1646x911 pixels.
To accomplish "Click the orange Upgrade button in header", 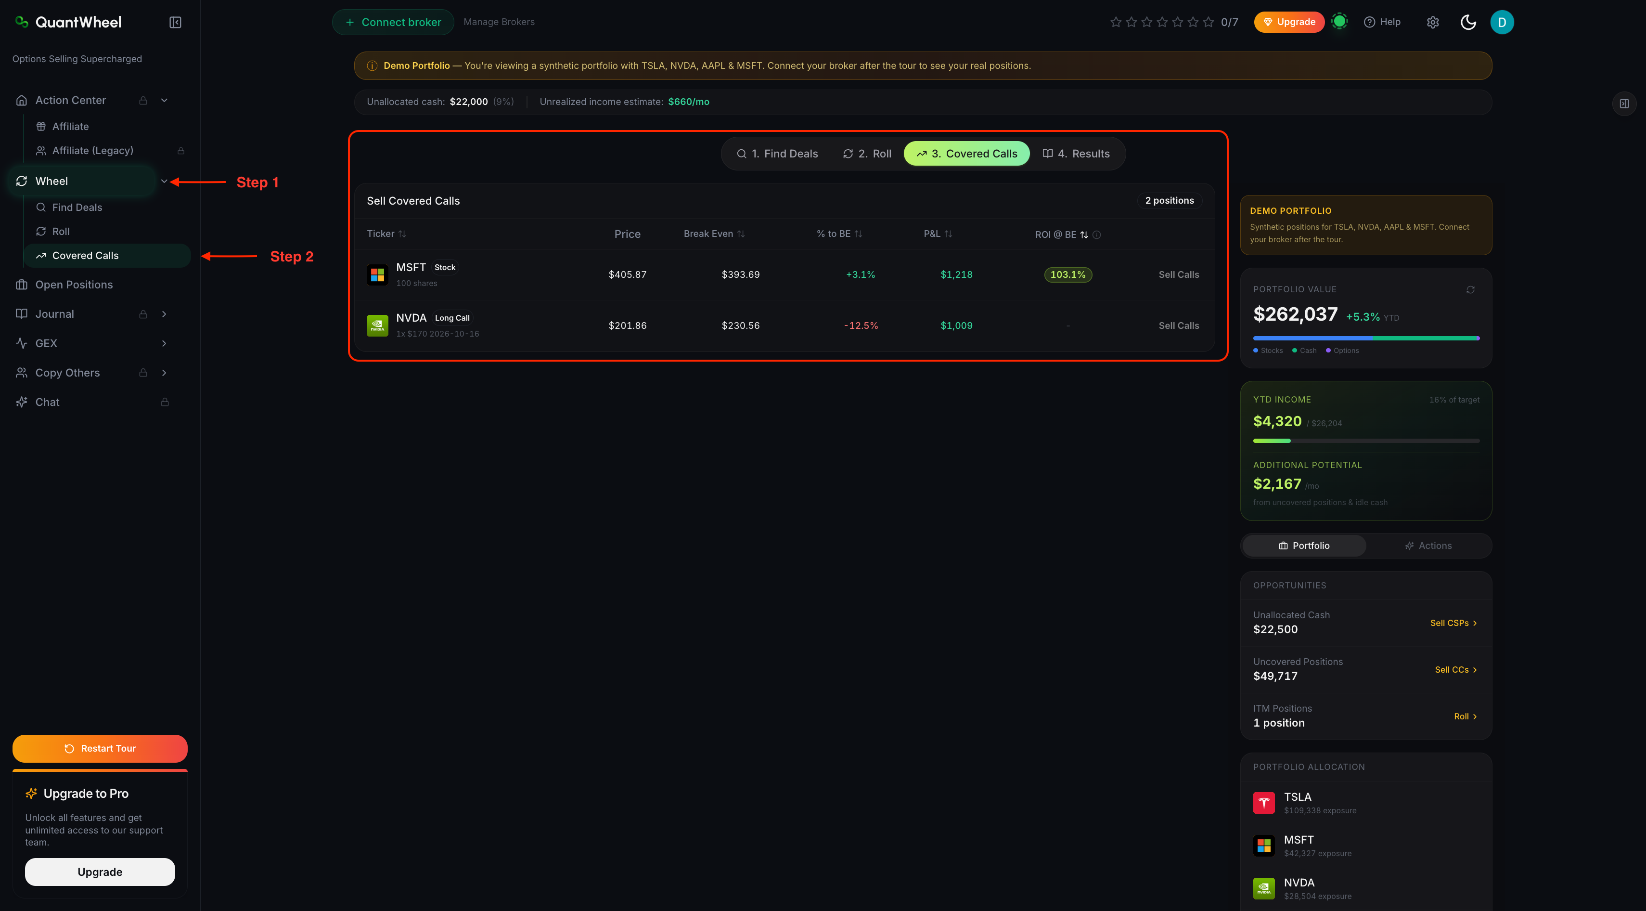I will pos(1289,22).
